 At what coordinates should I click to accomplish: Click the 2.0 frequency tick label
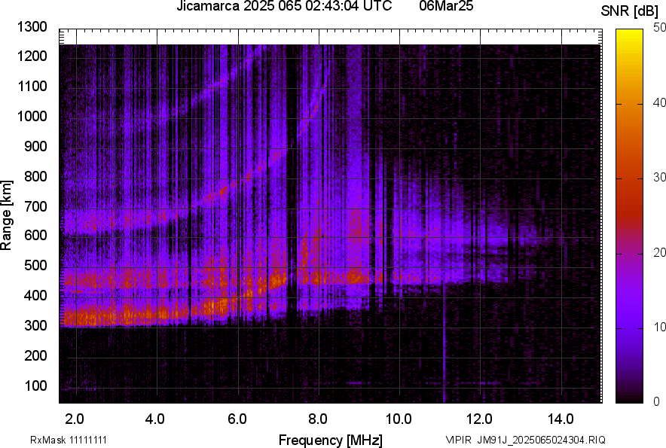[x=75, y=419]
